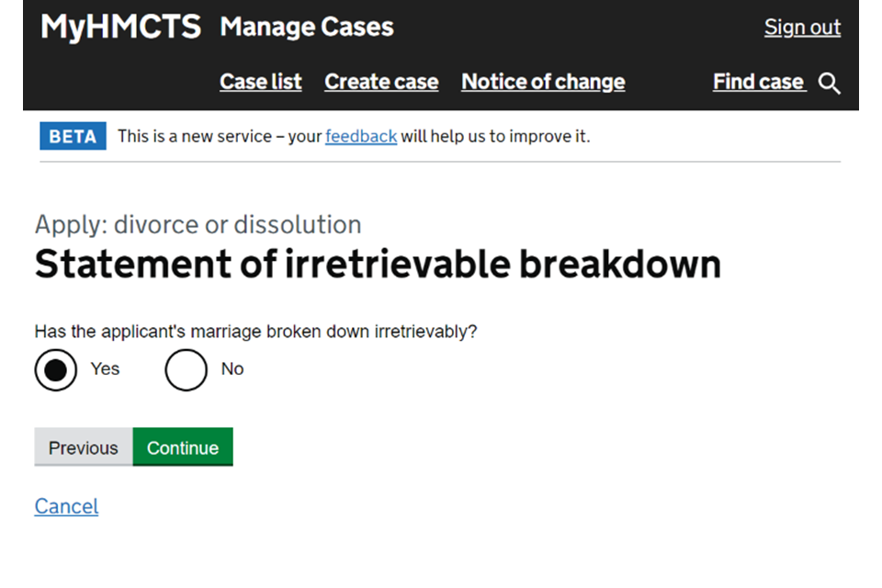Click the MyHMCTS logo text
The height and width of the screenshot is (588, 882).
click(x=120, y=27)
